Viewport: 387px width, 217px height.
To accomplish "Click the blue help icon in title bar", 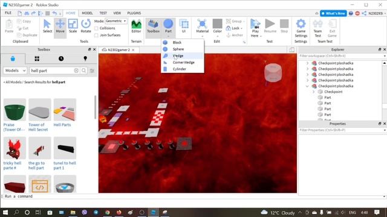I will point(351,13).
